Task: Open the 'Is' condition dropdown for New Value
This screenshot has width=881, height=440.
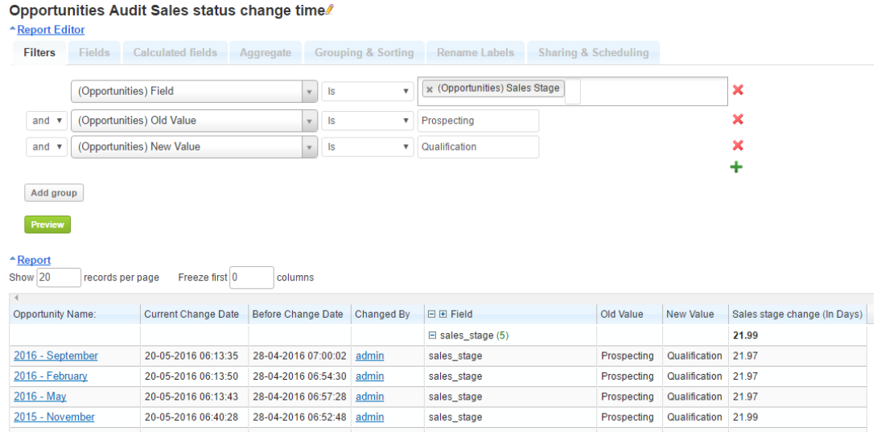Action: pyautogui.click(x=368, y=146)
